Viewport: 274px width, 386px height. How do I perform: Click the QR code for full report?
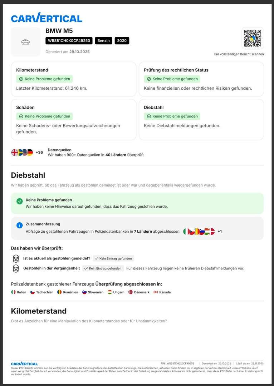coord(253,38)
